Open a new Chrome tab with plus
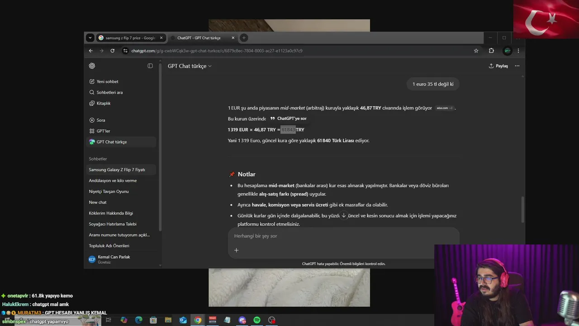This screenshot has height=326, width=579. pyautogui.click(x=244, y=38)
